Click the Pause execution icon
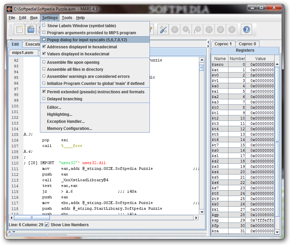This screenshot has width=291, height=246. point(209,30)
